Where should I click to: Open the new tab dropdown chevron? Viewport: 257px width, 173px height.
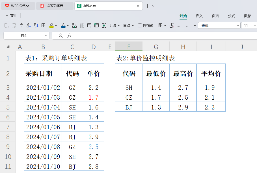coord(153,6)
